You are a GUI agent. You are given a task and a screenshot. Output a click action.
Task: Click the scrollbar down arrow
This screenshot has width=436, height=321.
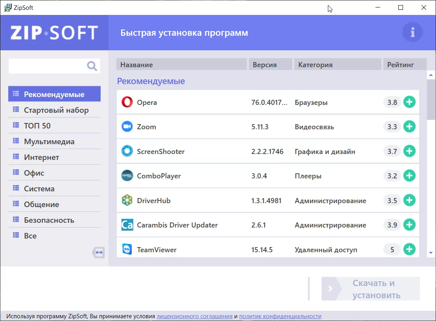tap(431, 253)
